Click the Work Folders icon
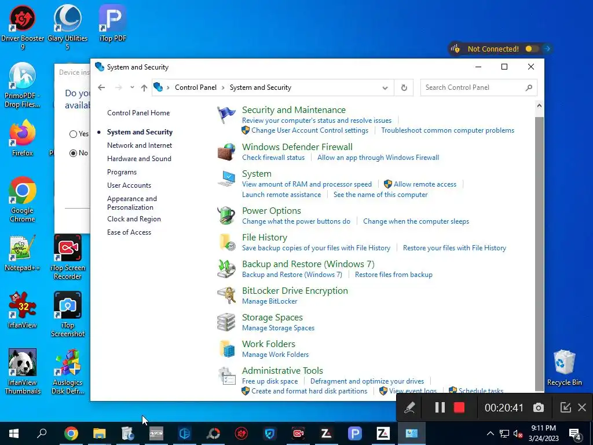Image resolution: width=593 pixels, height=445 pixels. point(226,349)
